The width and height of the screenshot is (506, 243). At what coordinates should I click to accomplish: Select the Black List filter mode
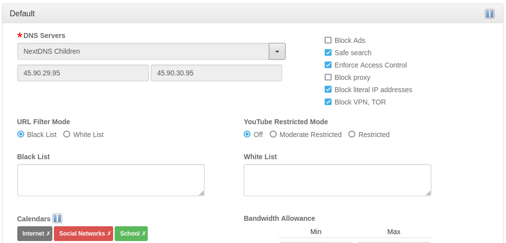pyautogui.click(x=21, y=135)
